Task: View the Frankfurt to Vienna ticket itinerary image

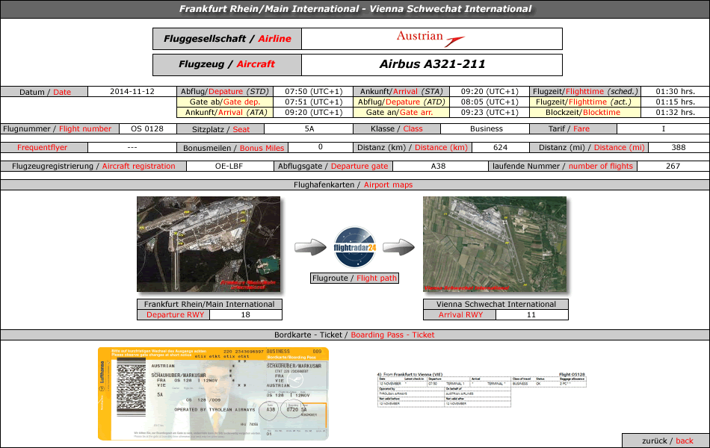Action: tap(481, 390)
